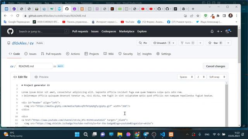This screenshot has height=139, width=248.
Task: Star the cv repository
Action: tap(215, 43)
